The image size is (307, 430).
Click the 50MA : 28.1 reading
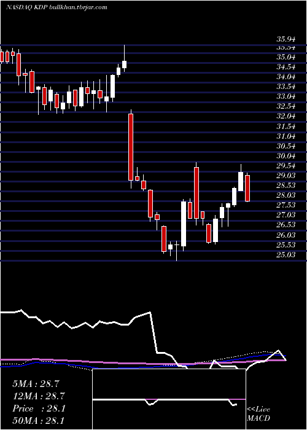(x=39, y=420)
